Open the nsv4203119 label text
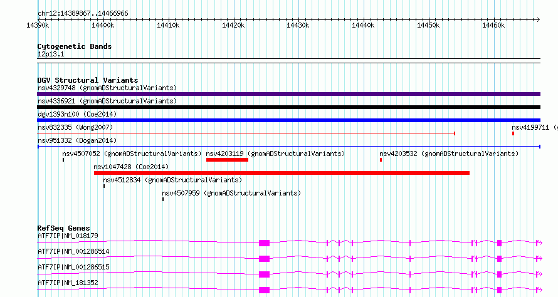The image size is (558, 297). 275,154
